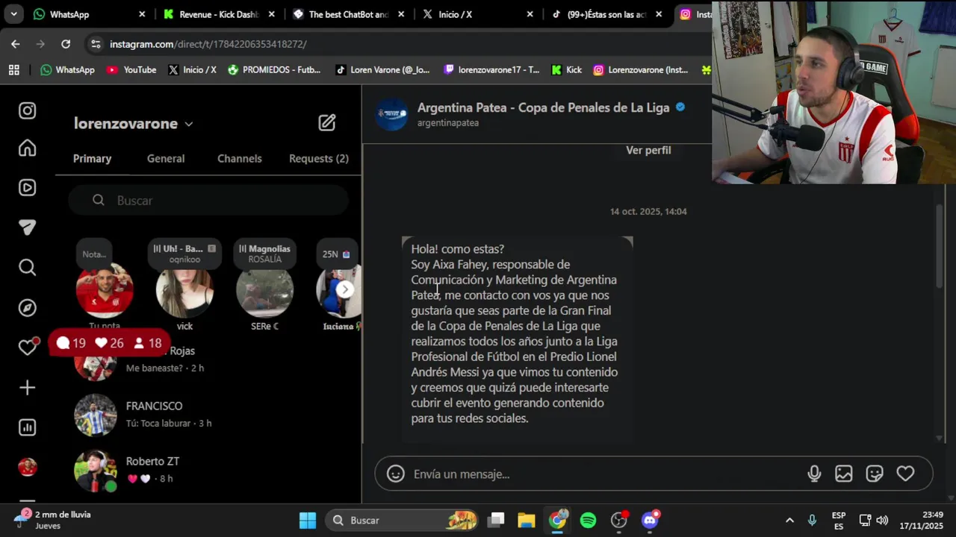Open WhatsApp bookmark in bookmarks bar

click(x=68, y=69)
